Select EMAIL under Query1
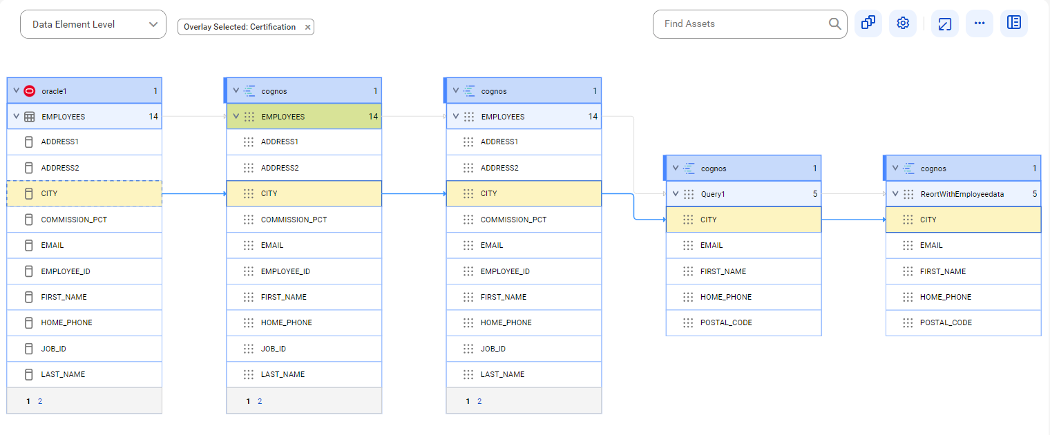This screenshot has height=435, width=1050. pyautogui.click(x=743, y=245)
